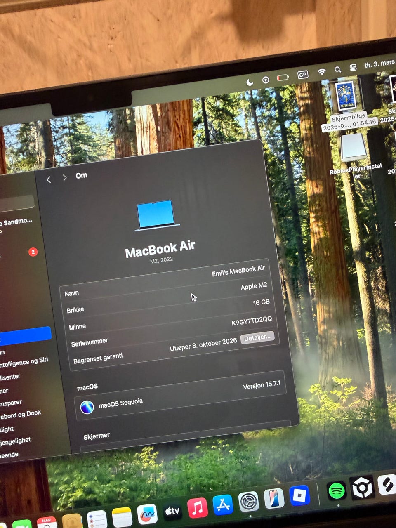This screenshot has height=528, width=396.
Task: Click the low battery icon in menu bar
Action: point(283,78)
